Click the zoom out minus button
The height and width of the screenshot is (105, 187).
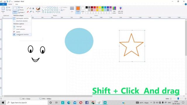coord(171,99)
